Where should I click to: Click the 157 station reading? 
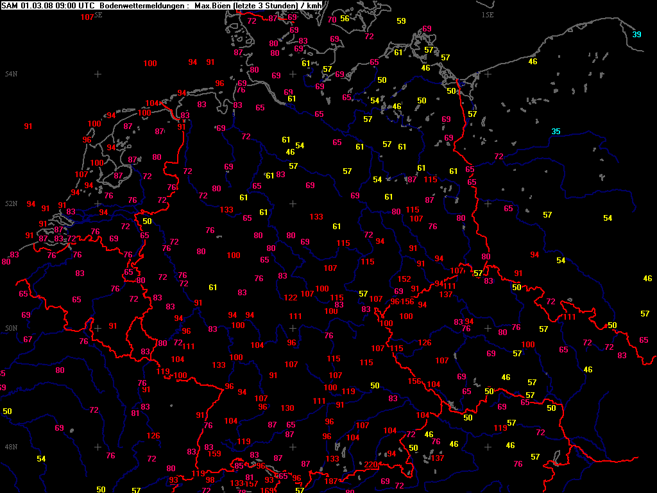(252, 483)
